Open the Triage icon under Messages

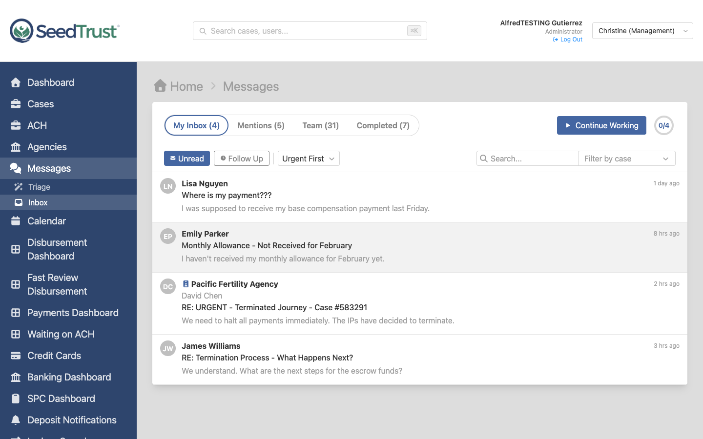click(18, 186)
